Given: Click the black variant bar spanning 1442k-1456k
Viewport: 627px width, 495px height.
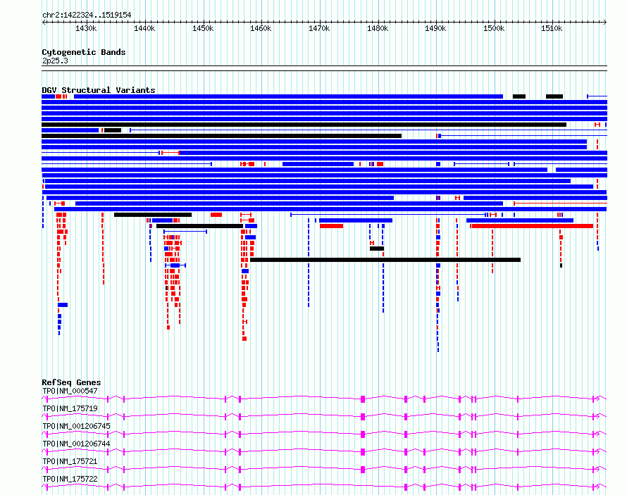Looking at the screenshot, I should (199, 226).
